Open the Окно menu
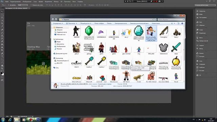 coord(74,1)
